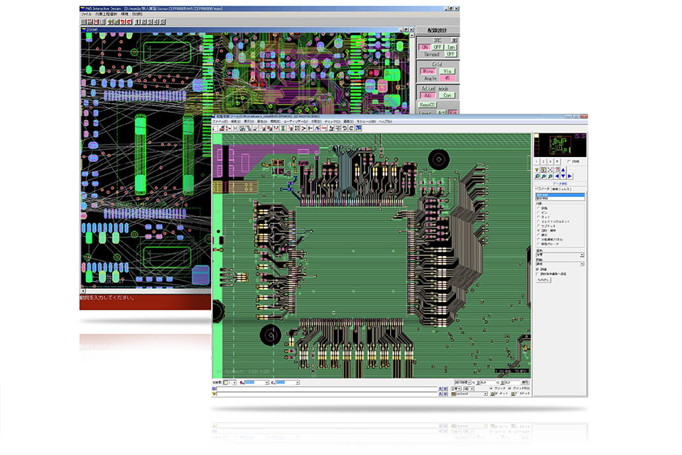Click the undo icon in back window toolbar
The image size is (682, 455).
coord(121,22)
